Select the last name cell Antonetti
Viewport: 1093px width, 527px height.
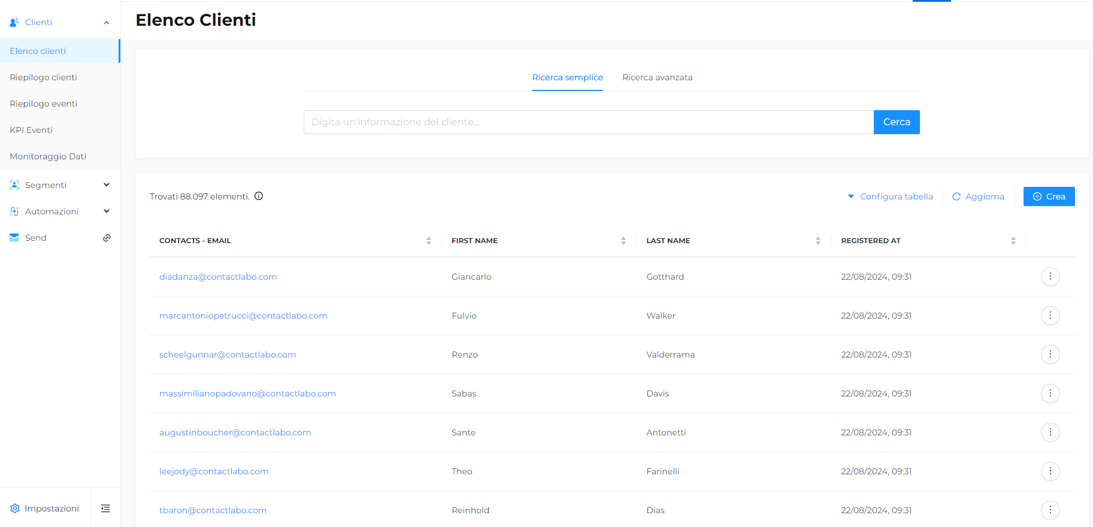coord(666,432)
